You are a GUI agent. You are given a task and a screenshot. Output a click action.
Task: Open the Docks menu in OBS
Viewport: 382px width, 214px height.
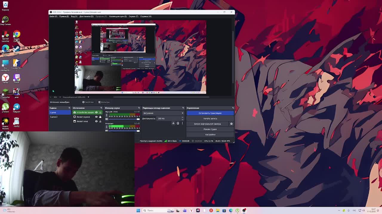point(86,16)
